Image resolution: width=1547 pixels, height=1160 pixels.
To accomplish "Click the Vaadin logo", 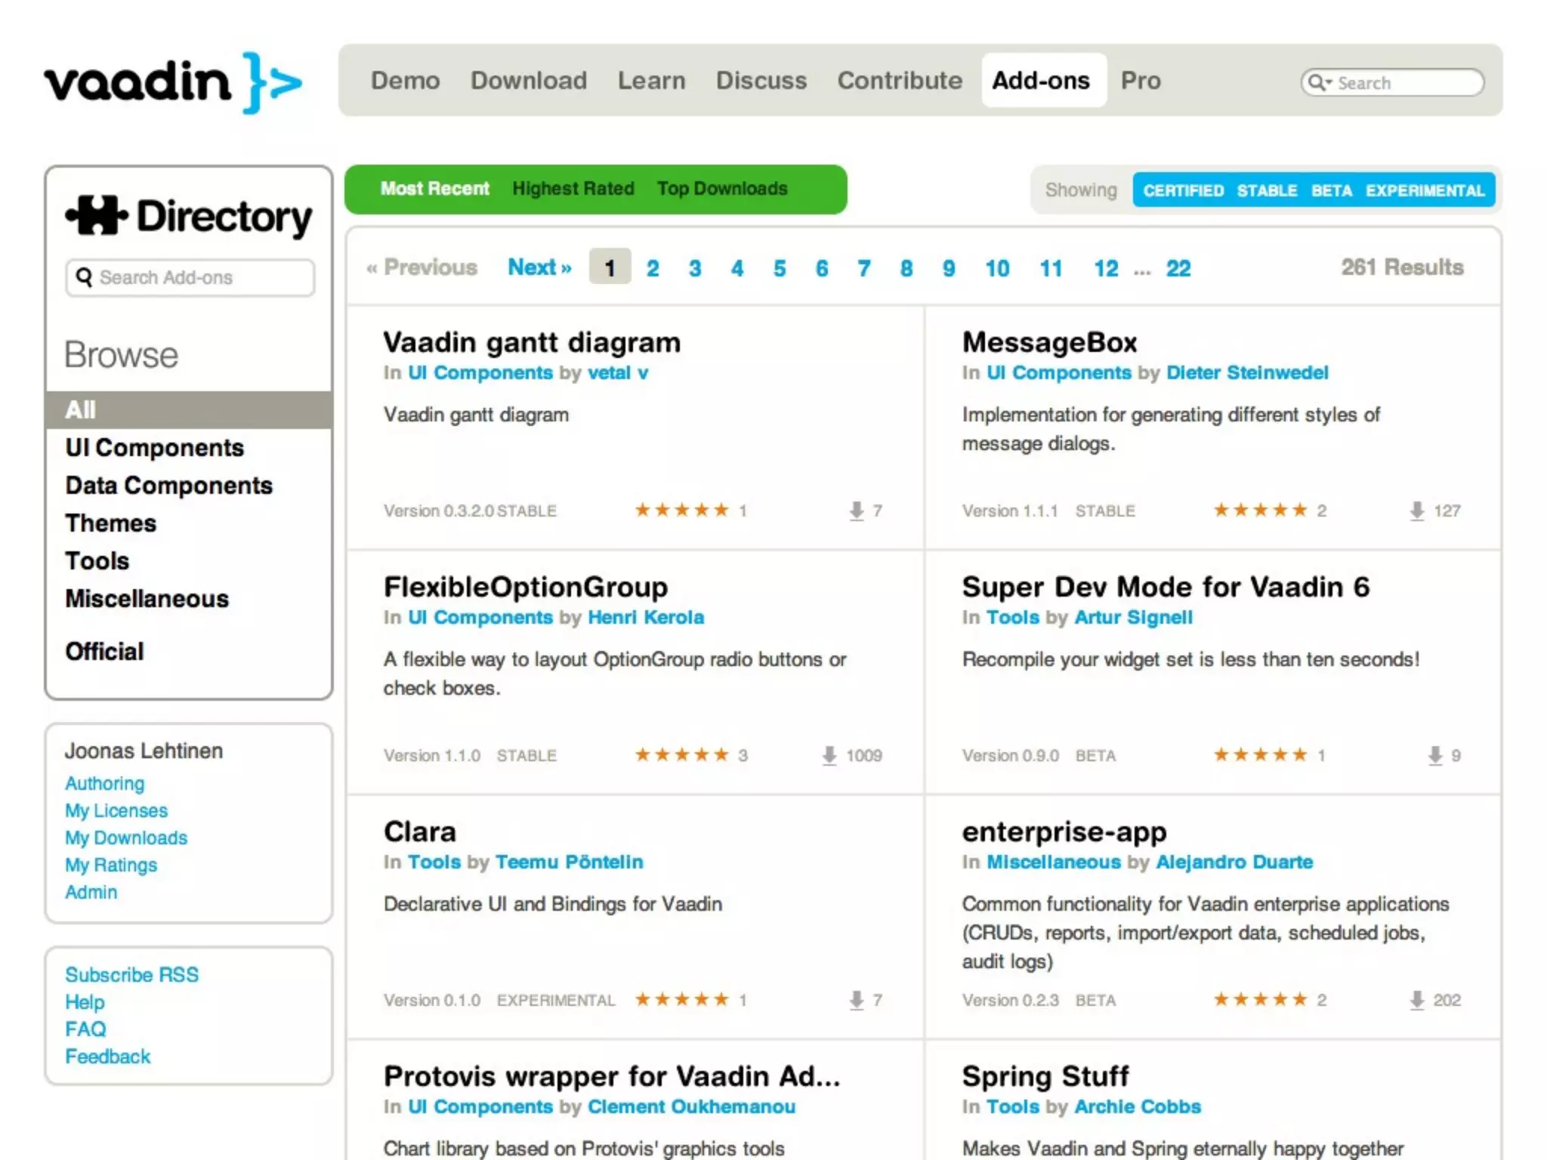I will coord(172,82).
